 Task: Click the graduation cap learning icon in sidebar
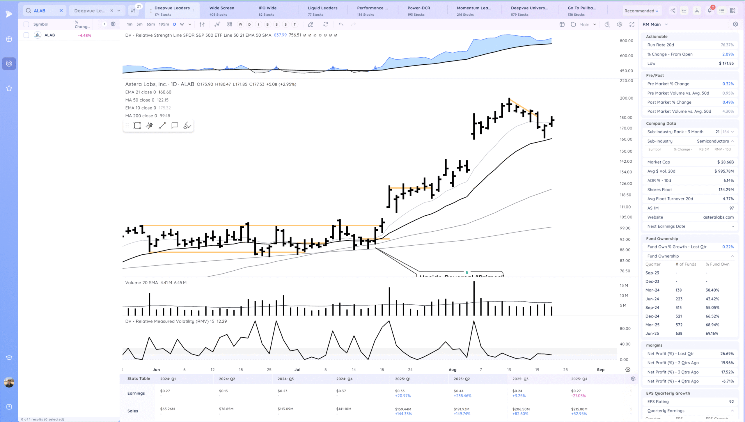(x=9, y=358)
